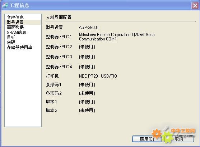Click the 条形码1 label
Screen dimensions: 200x147
click(54, 85)
